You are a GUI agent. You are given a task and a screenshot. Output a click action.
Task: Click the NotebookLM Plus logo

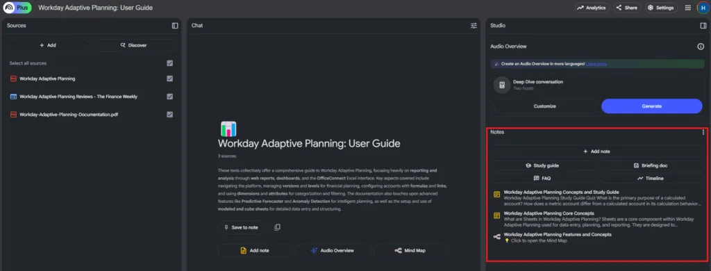pos(17,8)
